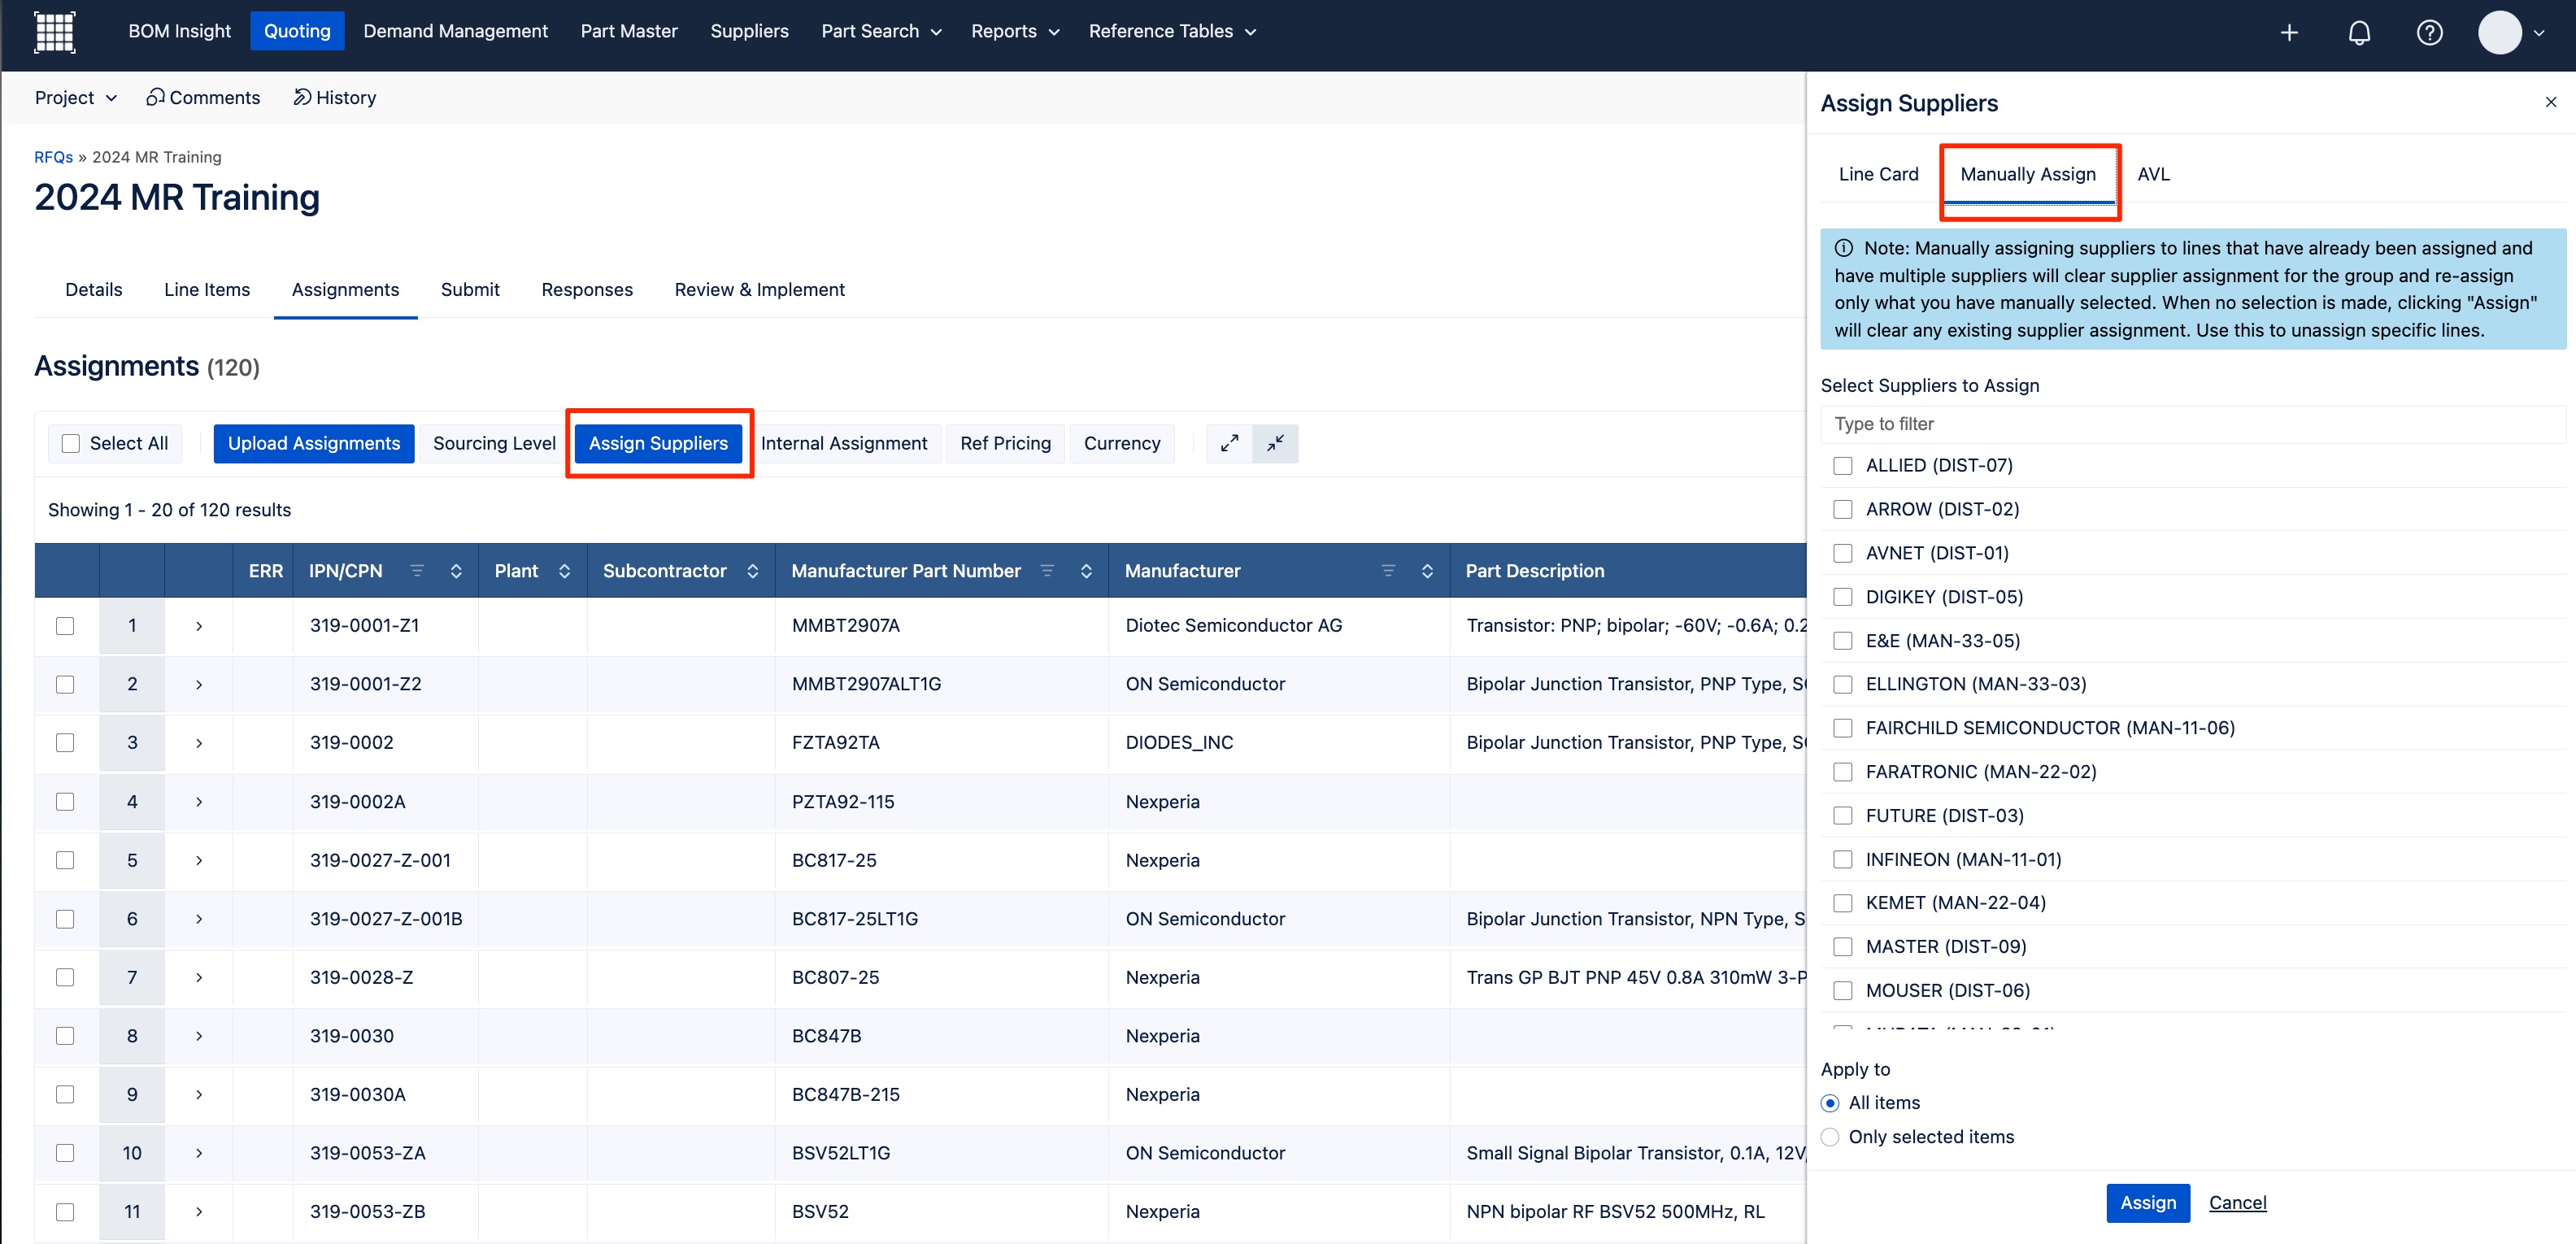Image resolution: width=2576 pixels, height=1244 pixels.
Task: Click the plus add icon in header
Action: tap(2289, 32)
